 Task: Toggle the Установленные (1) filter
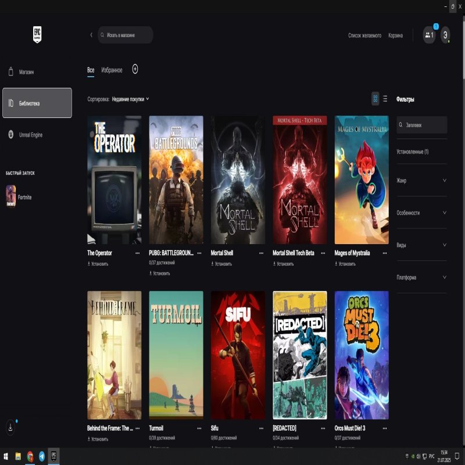pos(413,152)
